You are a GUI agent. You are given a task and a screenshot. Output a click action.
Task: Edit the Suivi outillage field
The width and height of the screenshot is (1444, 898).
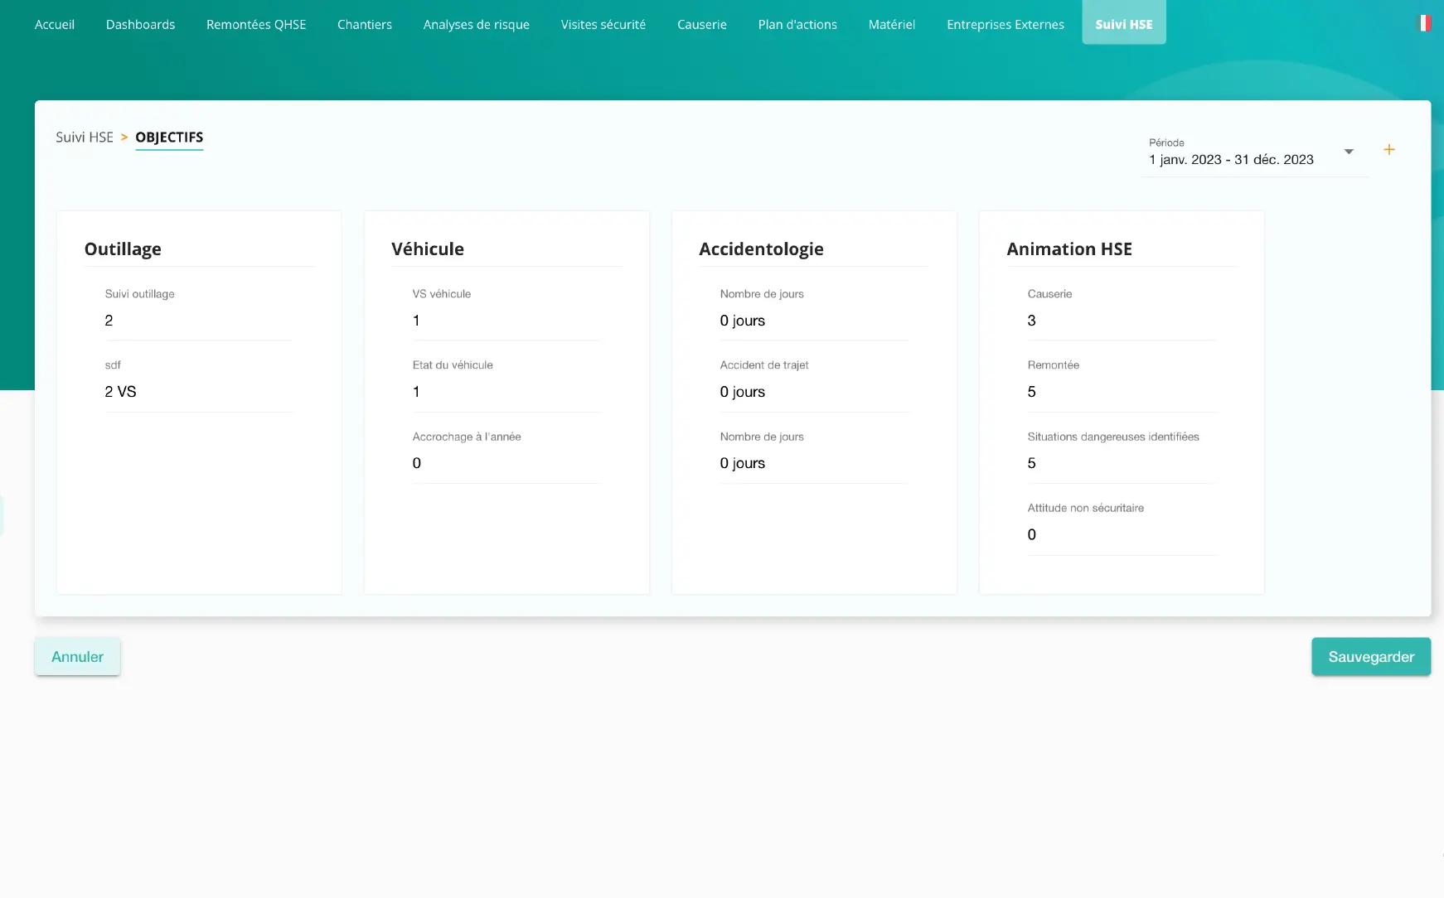click(x=198, y=321)
